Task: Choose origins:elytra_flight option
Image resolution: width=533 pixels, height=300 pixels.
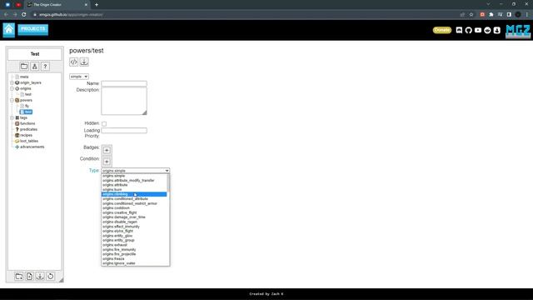Action: [134, 231]
